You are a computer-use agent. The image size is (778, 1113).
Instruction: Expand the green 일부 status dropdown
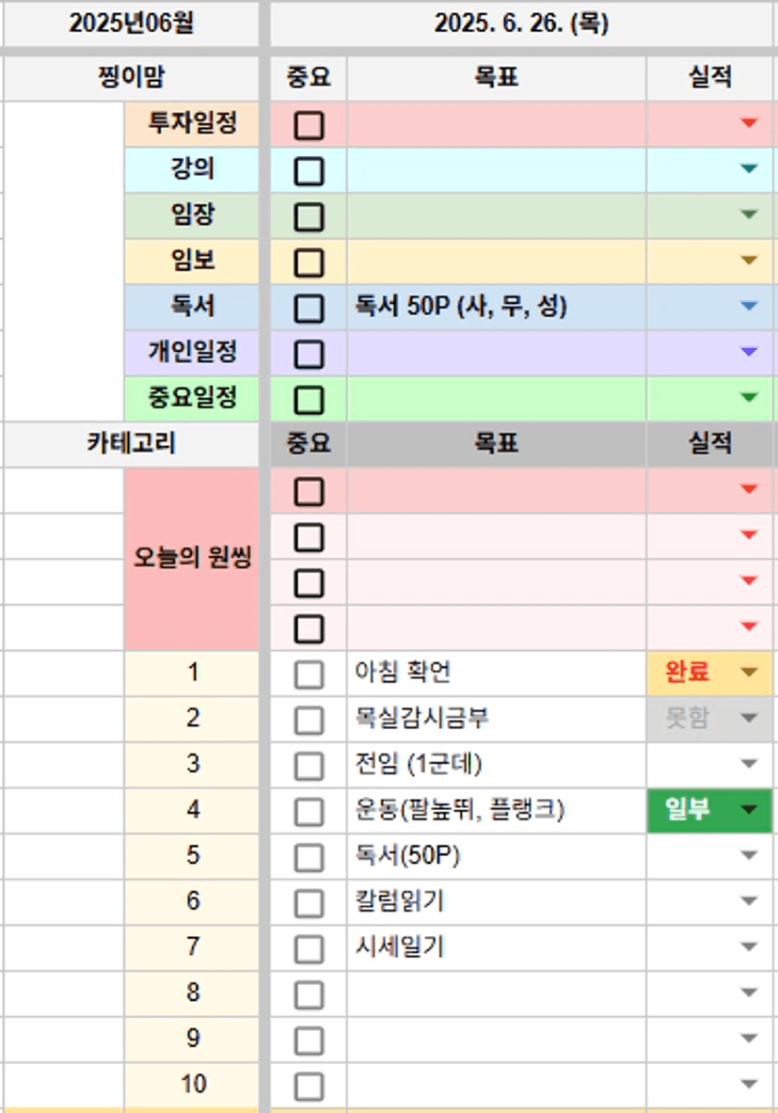(x=749, y=810)
